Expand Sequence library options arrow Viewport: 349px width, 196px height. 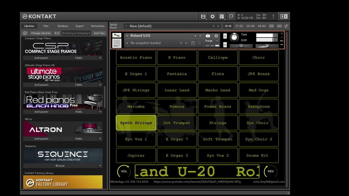pos(100,166)
